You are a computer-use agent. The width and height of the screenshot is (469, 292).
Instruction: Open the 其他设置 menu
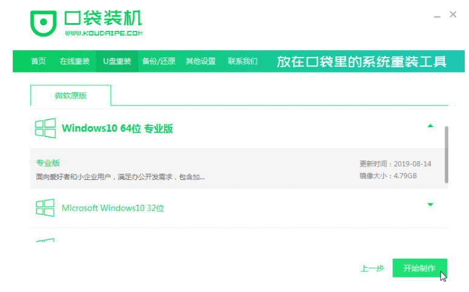201,61
